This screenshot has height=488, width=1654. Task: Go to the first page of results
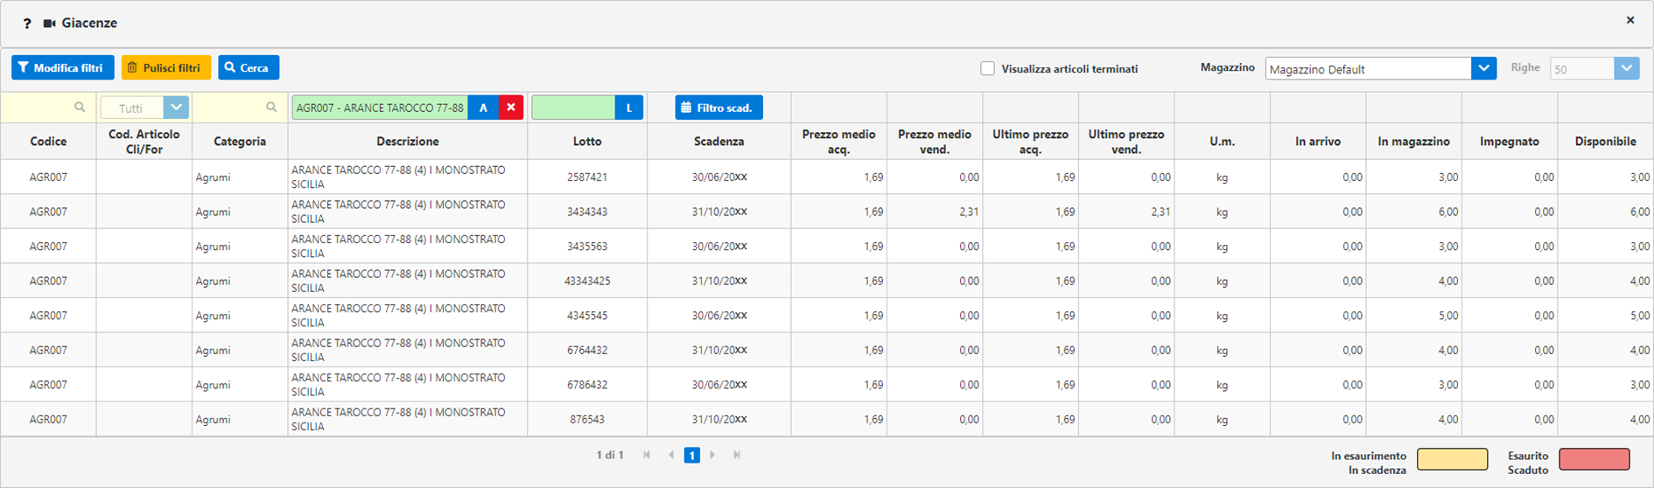click(647, 455)
